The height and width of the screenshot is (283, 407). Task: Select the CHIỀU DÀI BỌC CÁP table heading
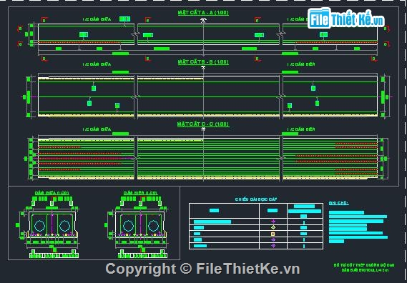[x=256, y=199]
